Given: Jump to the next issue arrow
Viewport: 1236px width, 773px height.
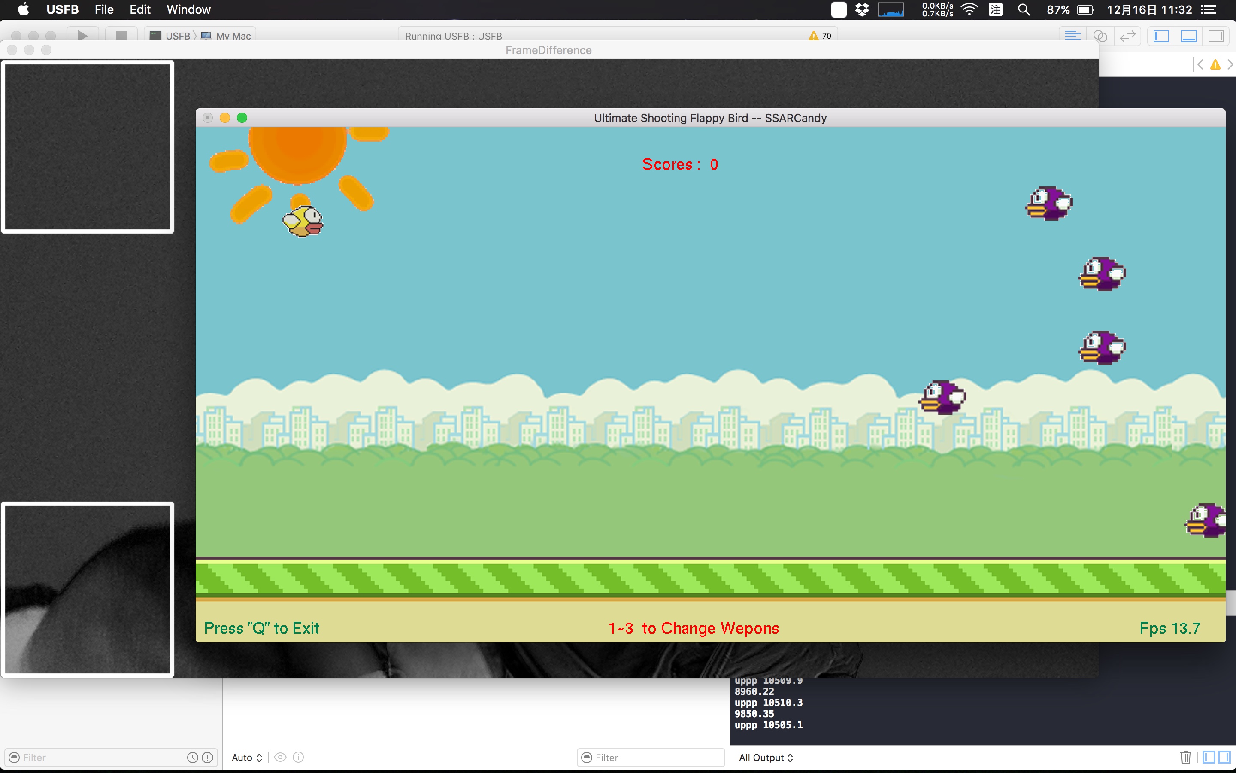Looking at the screenshot, I should click(1230, 64).
